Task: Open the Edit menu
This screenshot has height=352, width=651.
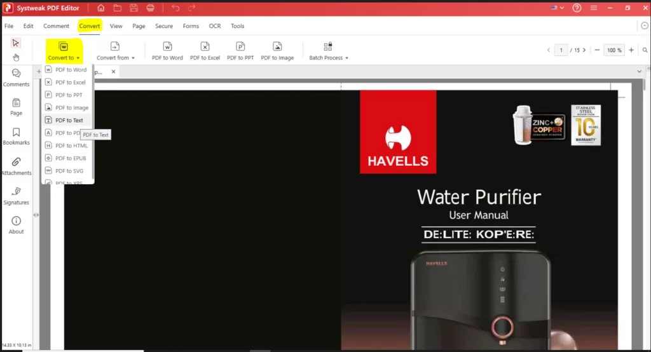Action: click(x=28, y=26)
